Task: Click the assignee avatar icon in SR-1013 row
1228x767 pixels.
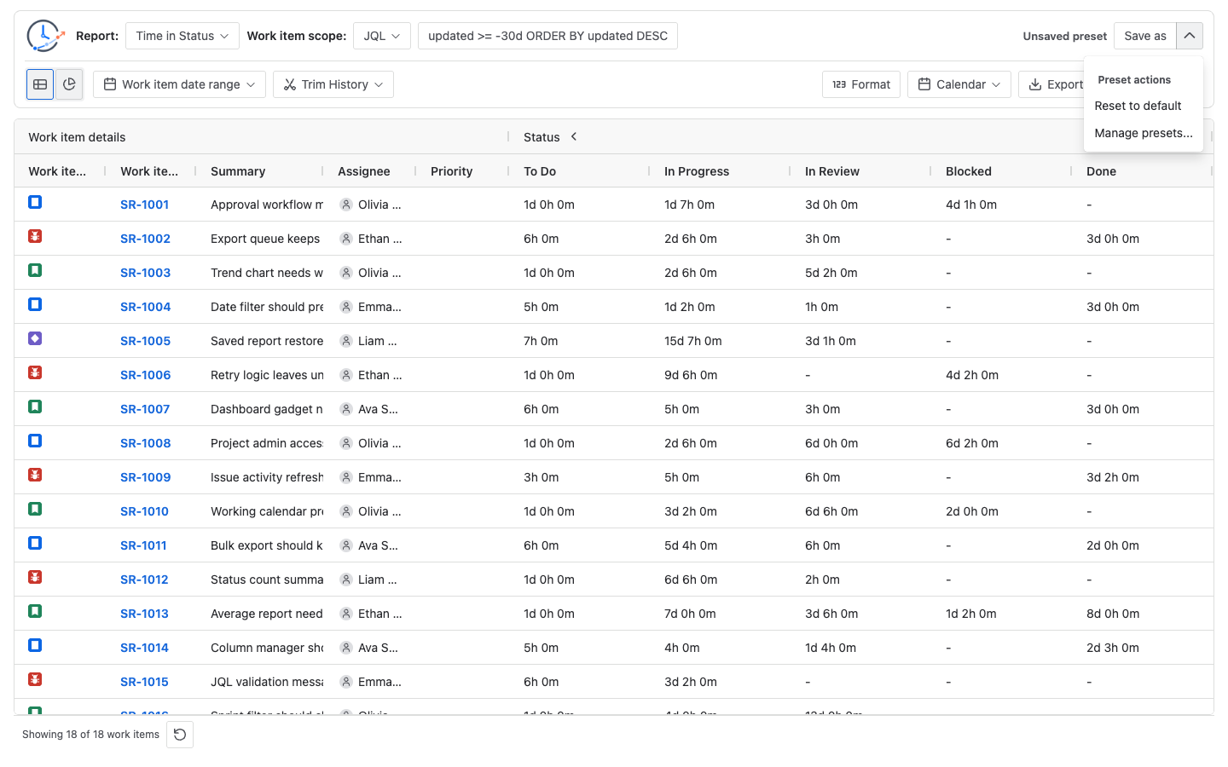Action: point(346,614)
